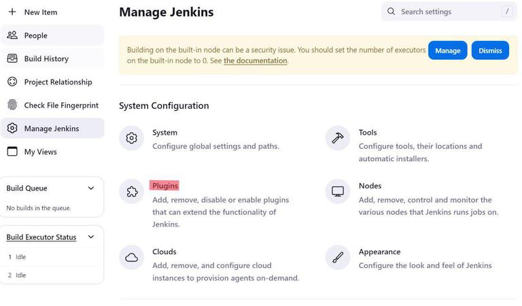Click the Build Executor Status link
Screen dimensions: 522x306
41,237
